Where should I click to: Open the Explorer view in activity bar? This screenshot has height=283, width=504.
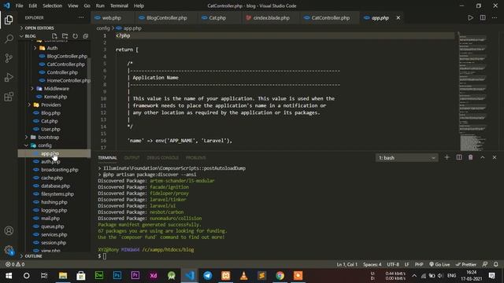pos(9,20)
